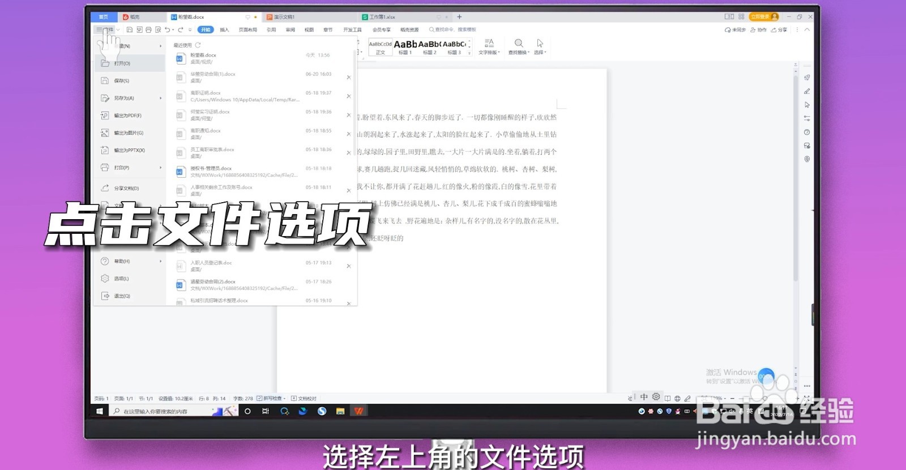906x470 pixels.
Task: Click the 保存(S) save entry
Action: click(130, 81)
